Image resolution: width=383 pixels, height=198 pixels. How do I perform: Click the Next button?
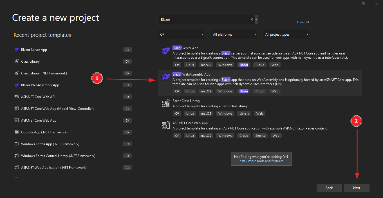point(357,188)
